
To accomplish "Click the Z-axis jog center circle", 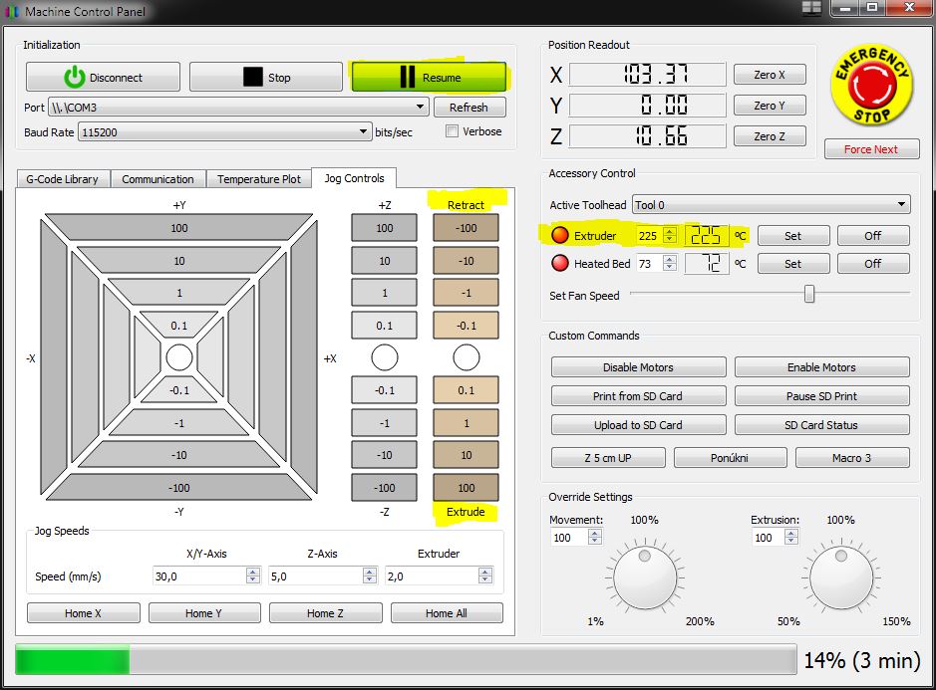I will (x=384, y=357).
